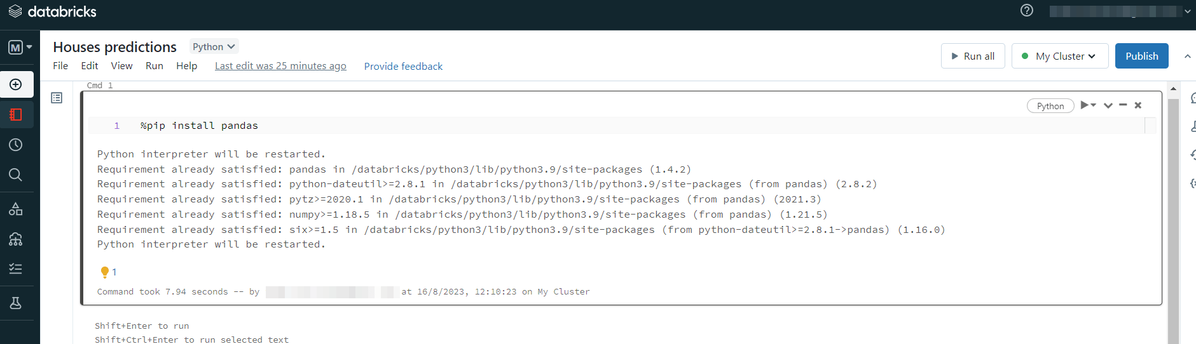The height and width of the screenshot is (344, 1196).
Task: Expand the My Cluster dropdown
Action: pyautogui.click(x=1060, y=56)
